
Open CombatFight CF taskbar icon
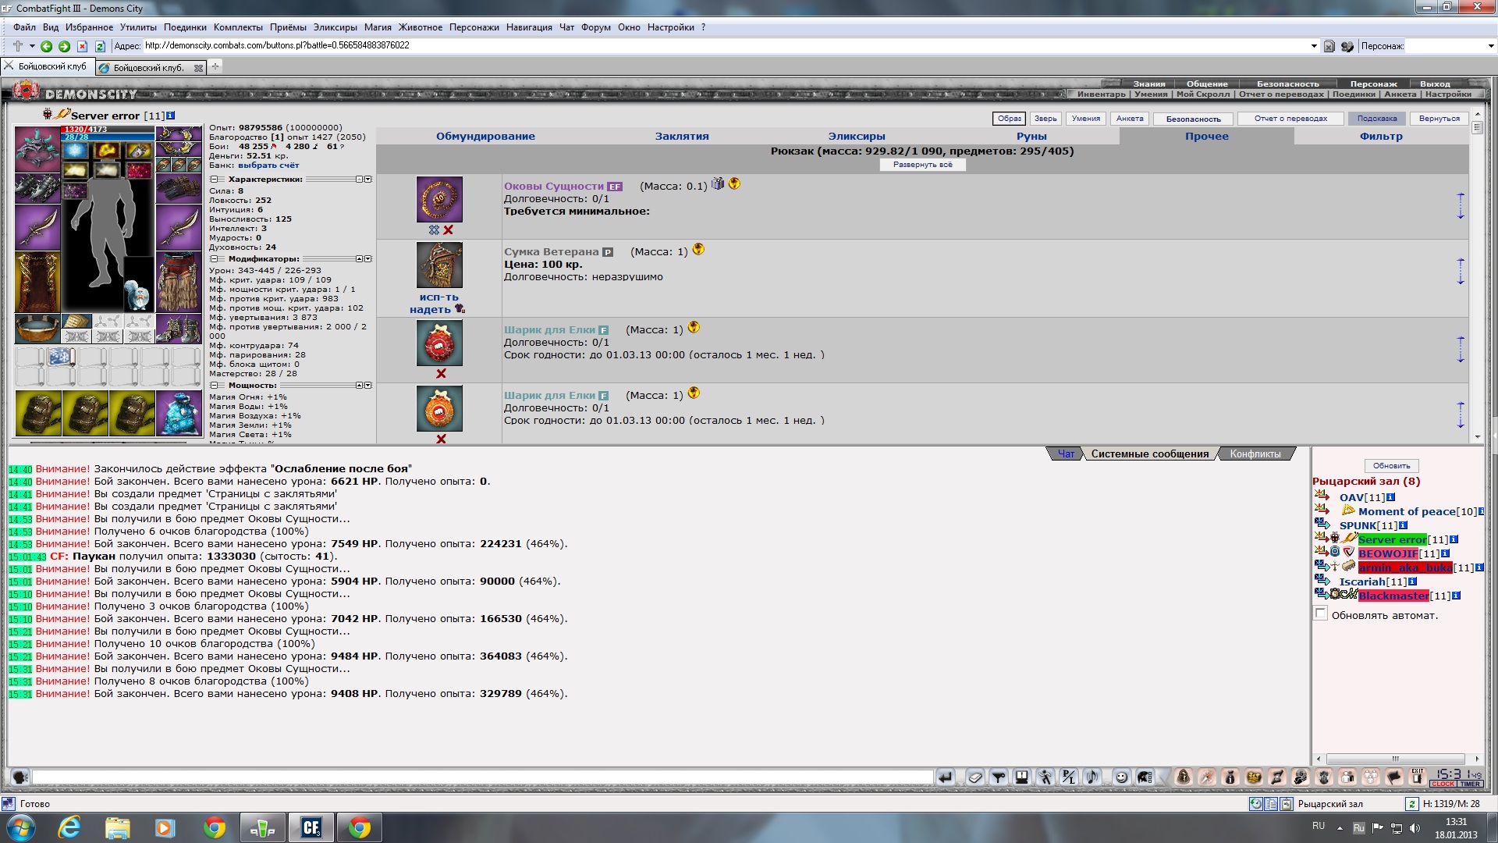click(311, 827)
